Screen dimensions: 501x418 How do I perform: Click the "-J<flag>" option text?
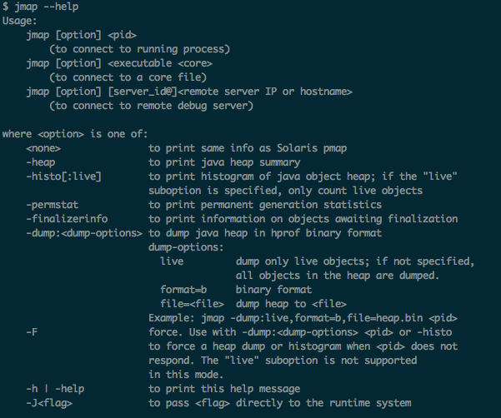pos(49,403)
